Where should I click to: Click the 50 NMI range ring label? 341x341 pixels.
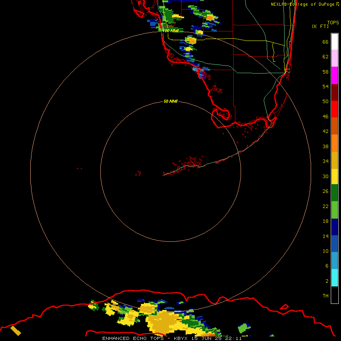[x=170, y=101]
